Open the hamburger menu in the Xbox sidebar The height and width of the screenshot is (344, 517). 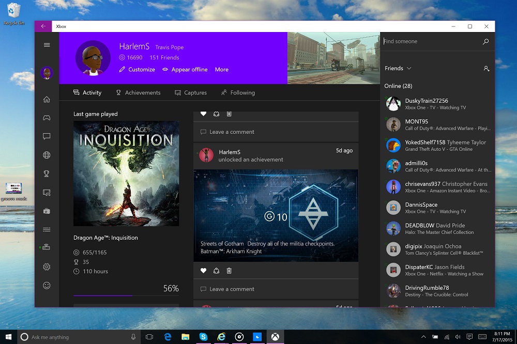[x=47, y=45]
